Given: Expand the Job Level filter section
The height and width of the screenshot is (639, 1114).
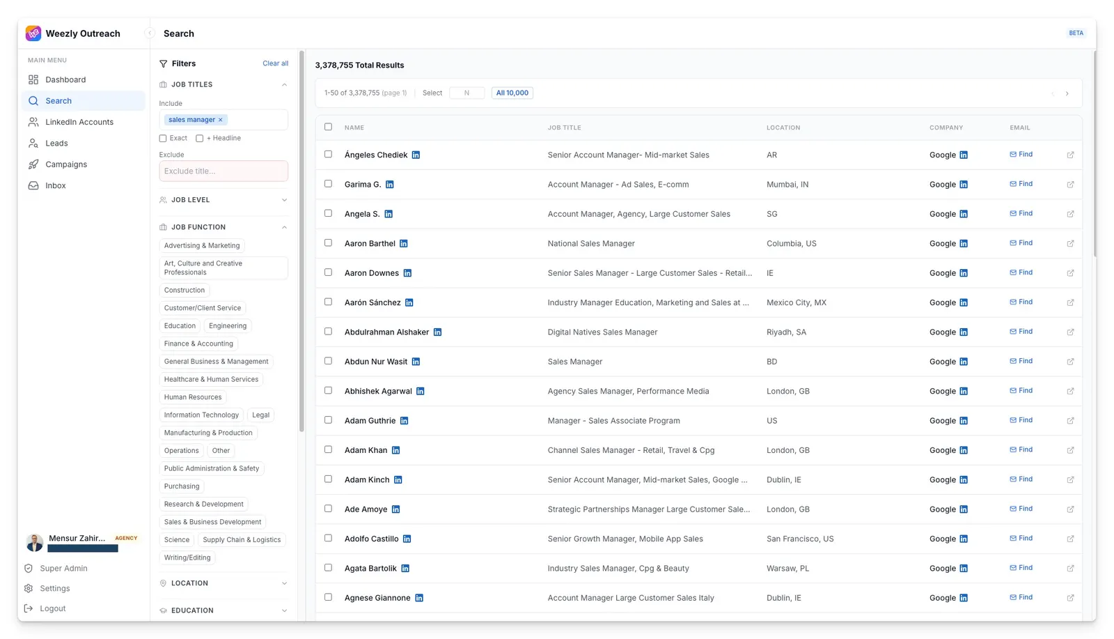Looking at the screenshot, I should point(284,200).
